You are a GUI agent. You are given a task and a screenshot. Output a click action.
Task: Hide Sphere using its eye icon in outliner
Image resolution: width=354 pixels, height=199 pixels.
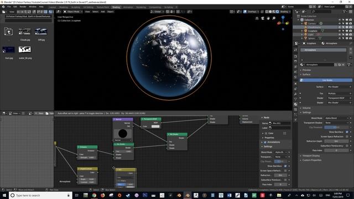click(x=339, y=38)
